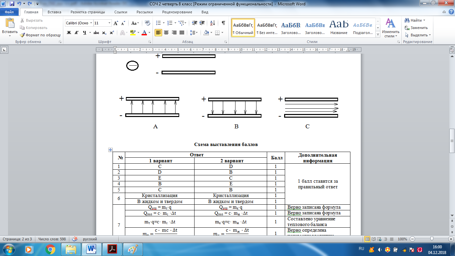Click the Grow Font icon
The height and width of the screenshot is (256, 455).
coord(116,23)
